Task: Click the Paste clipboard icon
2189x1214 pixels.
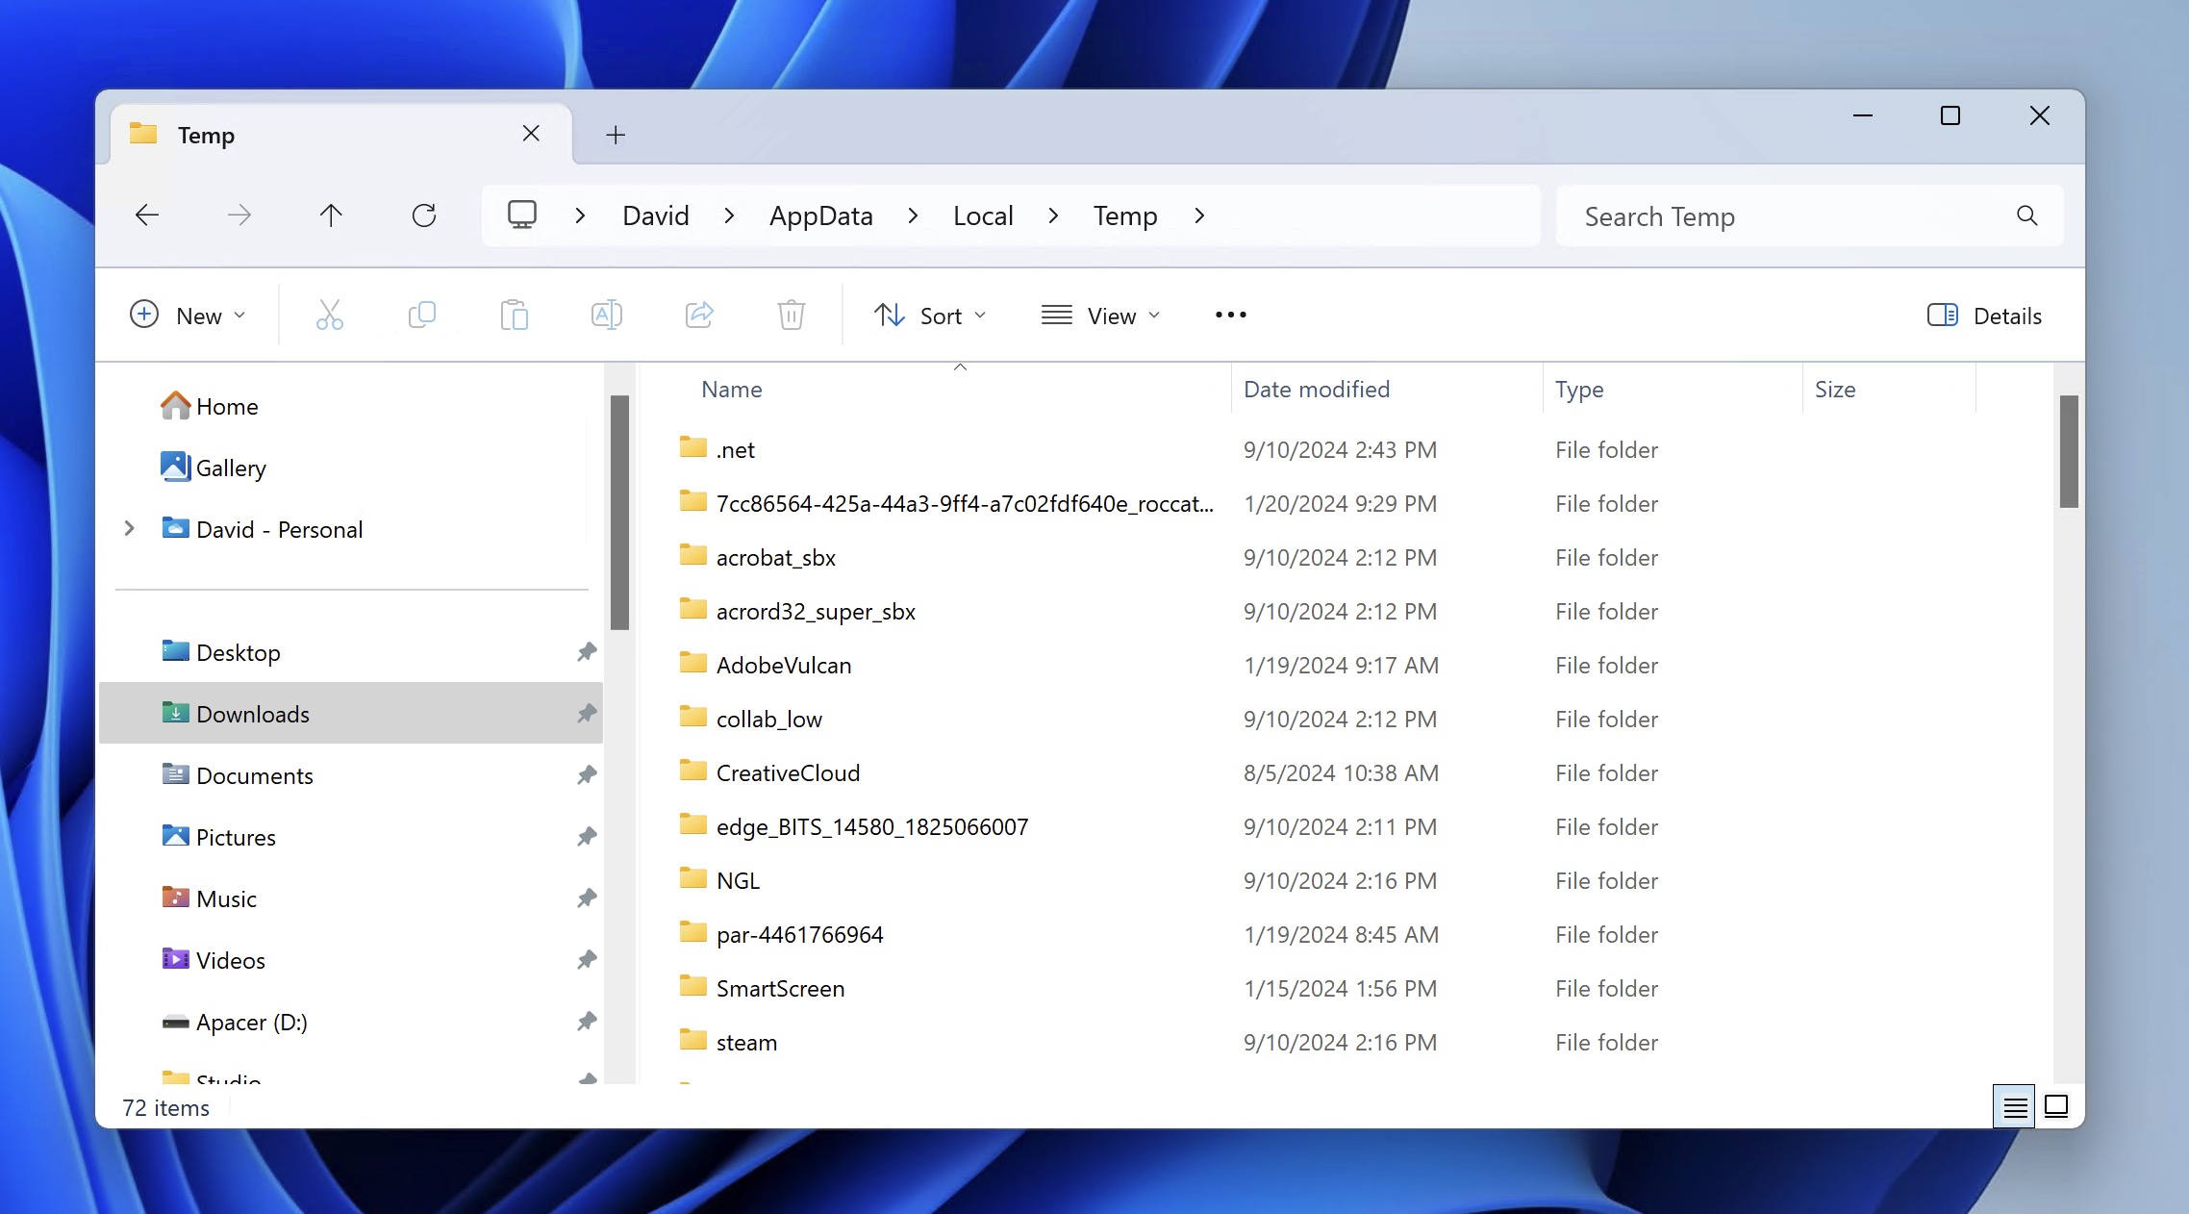Action: click(514, 315)
